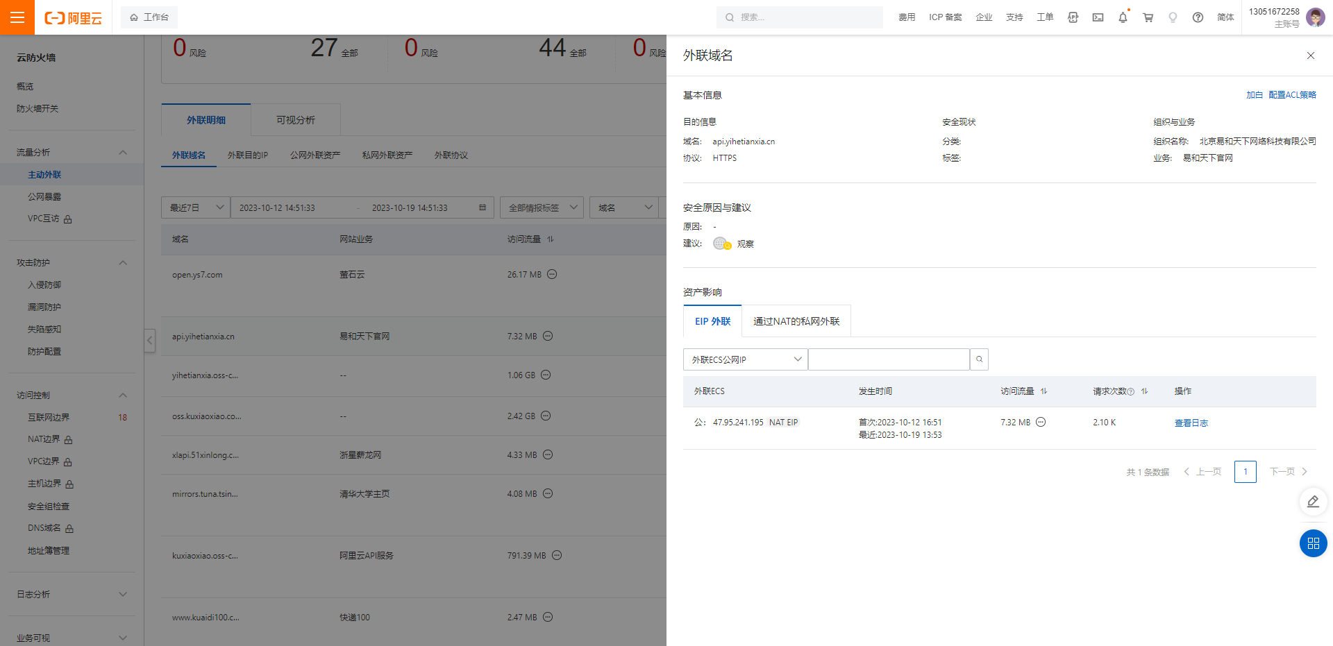This screenshot has height=646, width=1333.
Task: Sort by 请求次数 column
Action: tap(1144, 391)
